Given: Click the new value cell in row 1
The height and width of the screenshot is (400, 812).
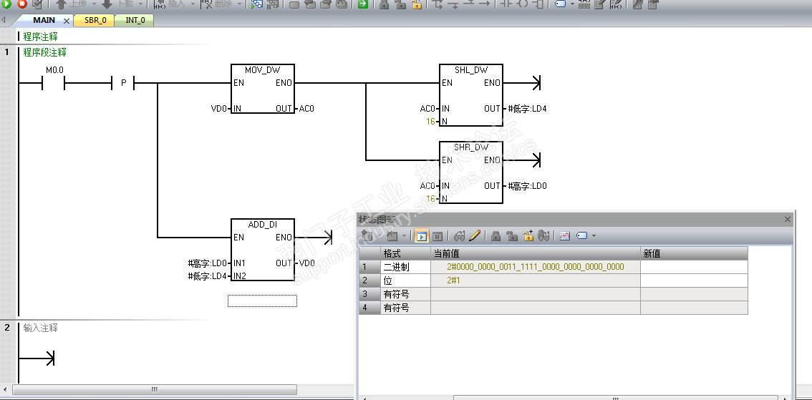Looking at the screenshot, I should tap(694, 267).
